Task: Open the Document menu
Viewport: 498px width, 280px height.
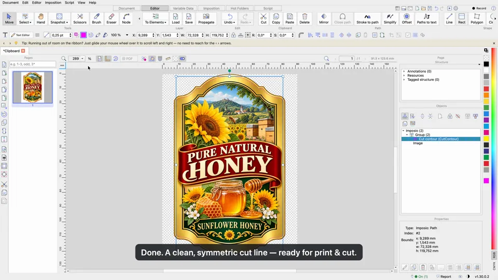Action: tap(10, 3)
